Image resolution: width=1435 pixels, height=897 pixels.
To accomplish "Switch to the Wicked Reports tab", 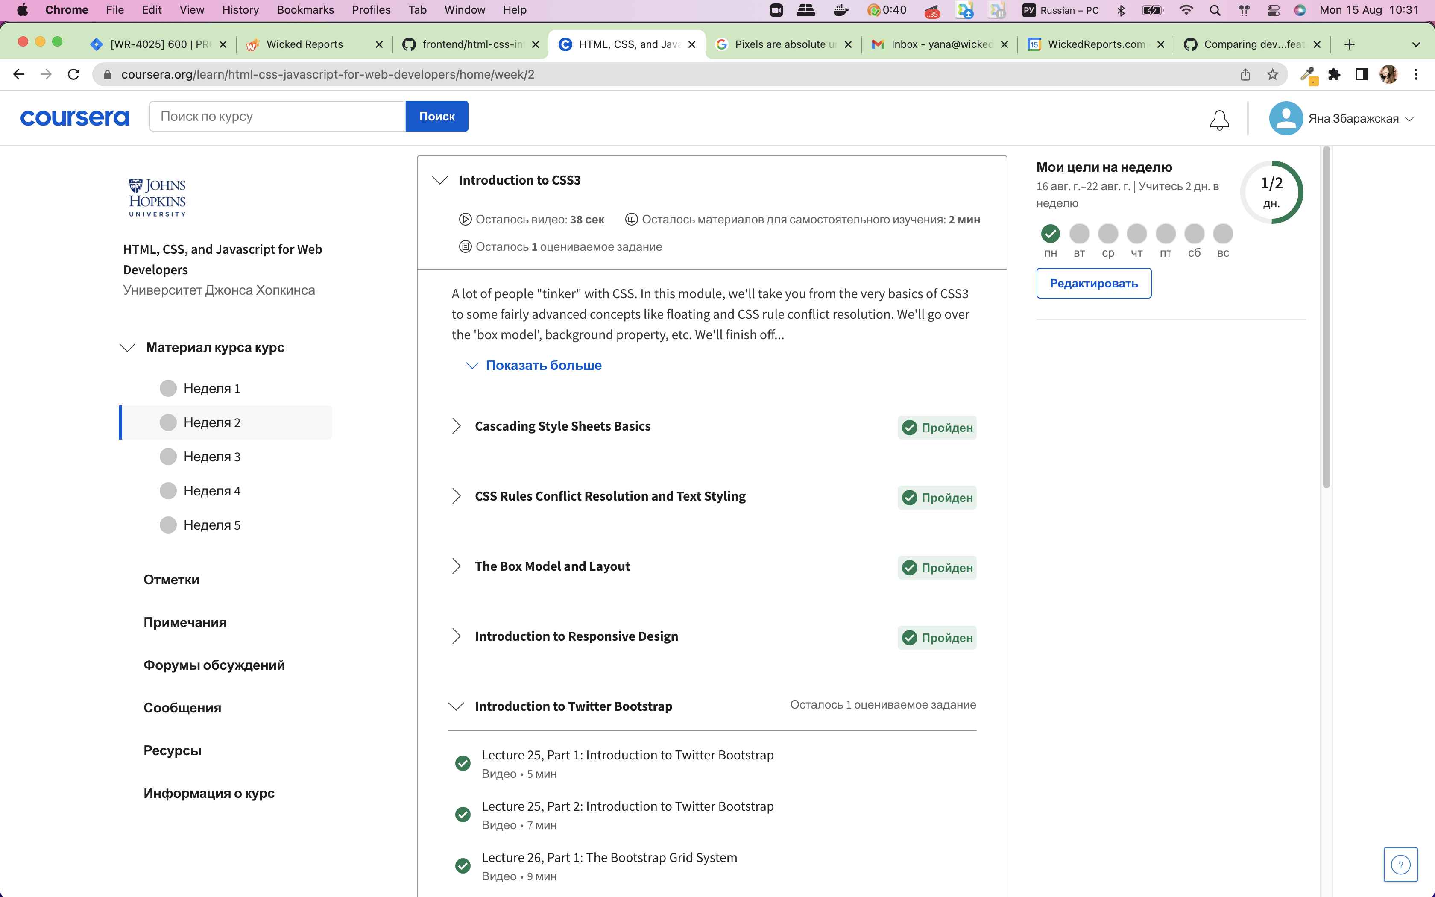I will pyautogui.click(x=313, y=44).
